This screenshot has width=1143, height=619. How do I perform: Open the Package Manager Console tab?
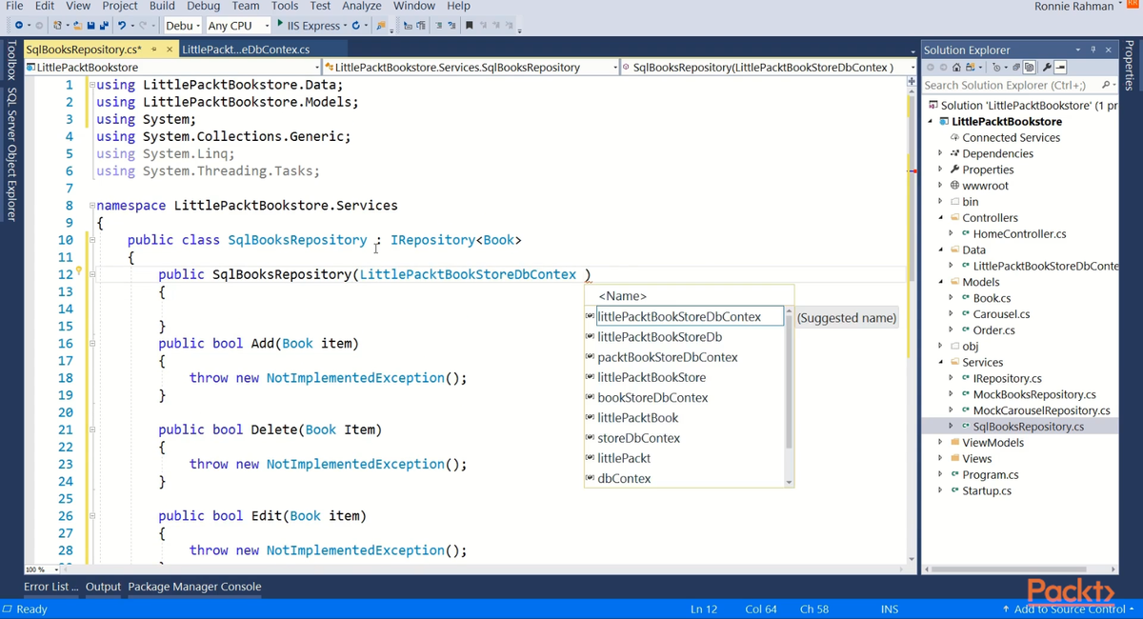pyautogui.click(x=194, y=587)
